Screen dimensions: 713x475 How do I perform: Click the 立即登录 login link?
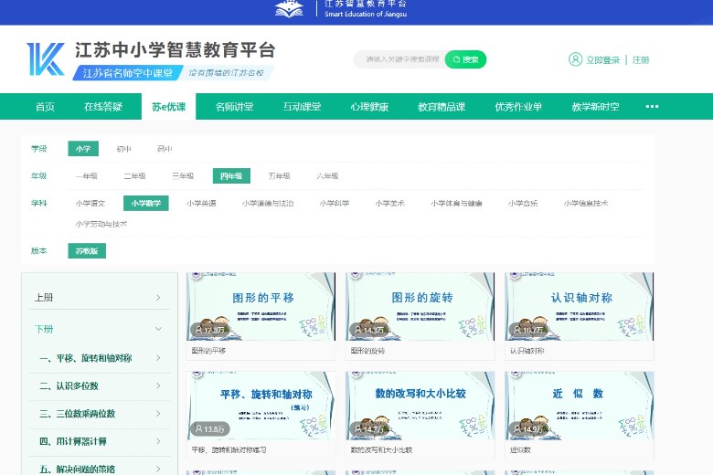602,60
